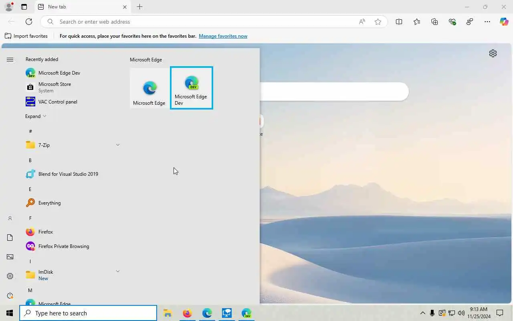Open File Explorer from taskbar
The width and height of the screenshot is (513, 321).
point(168,313)
